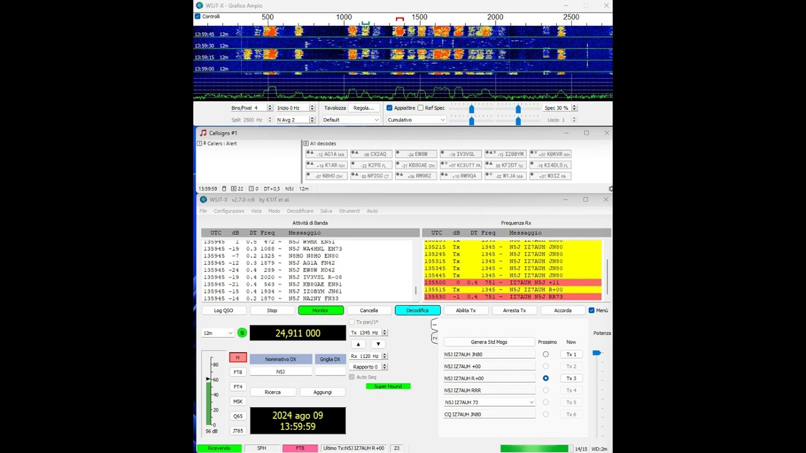Open the Configurazioni menu
This screenshot has height=453, width=806.
pos(229,211)
